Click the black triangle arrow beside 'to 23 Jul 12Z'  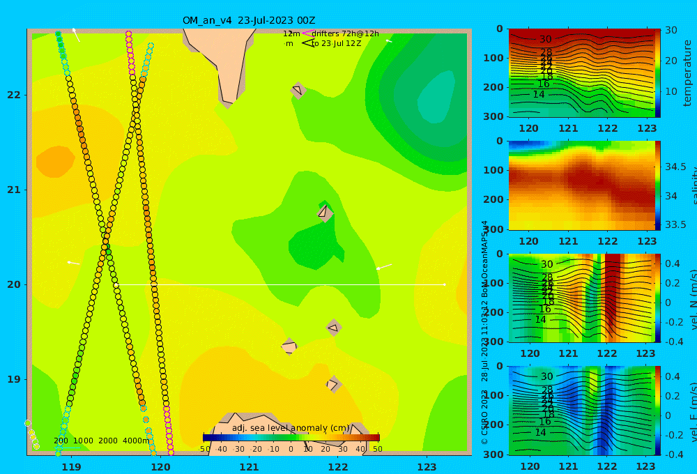307,43
